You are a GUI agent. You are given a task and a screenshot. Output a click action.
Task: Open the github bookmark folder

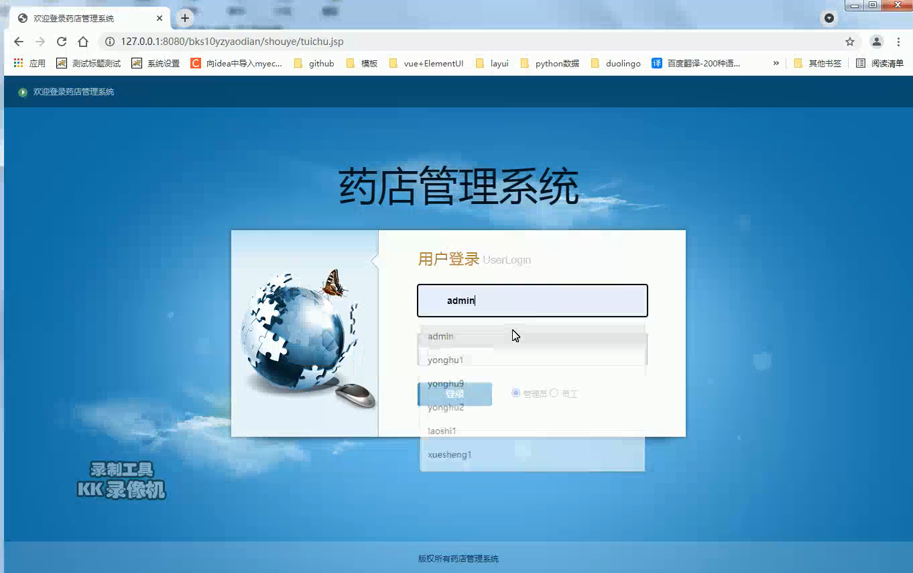pos(314,63)
